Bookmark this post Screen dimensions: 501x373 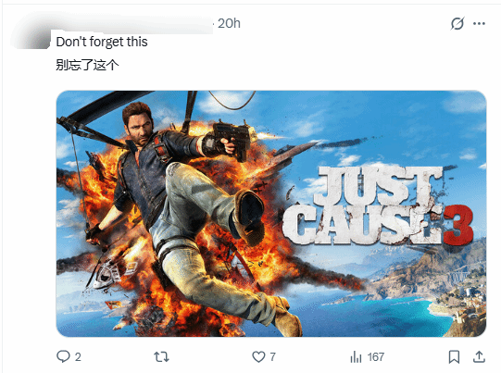pyautogui.click(x=454, y=356)
